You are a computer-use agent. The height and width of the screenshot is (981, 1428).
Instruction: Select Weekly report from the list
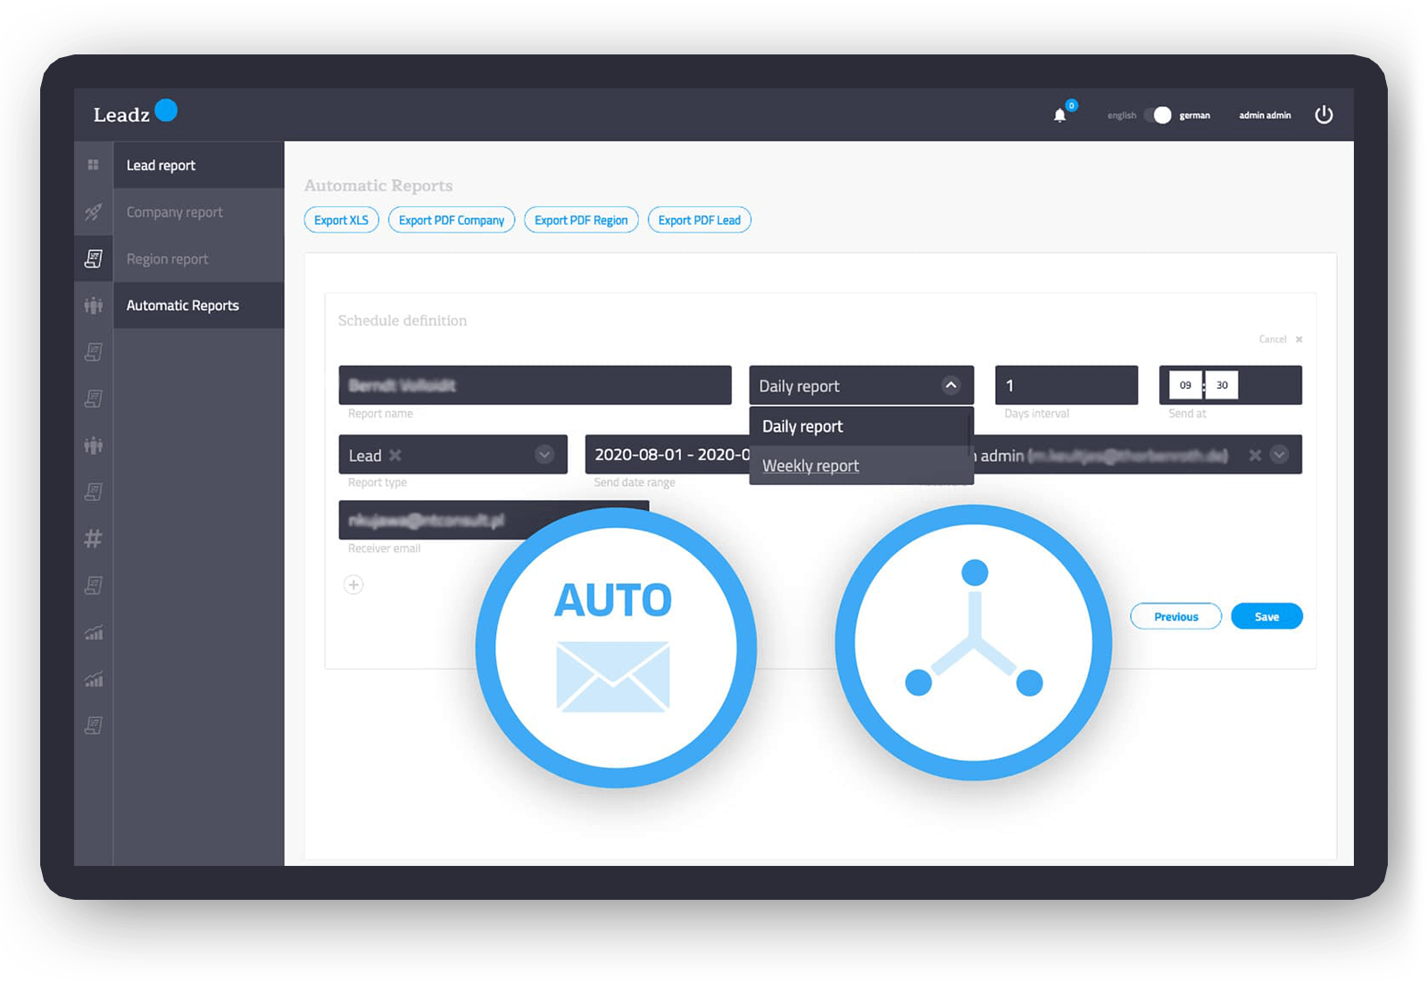[860, 466]
